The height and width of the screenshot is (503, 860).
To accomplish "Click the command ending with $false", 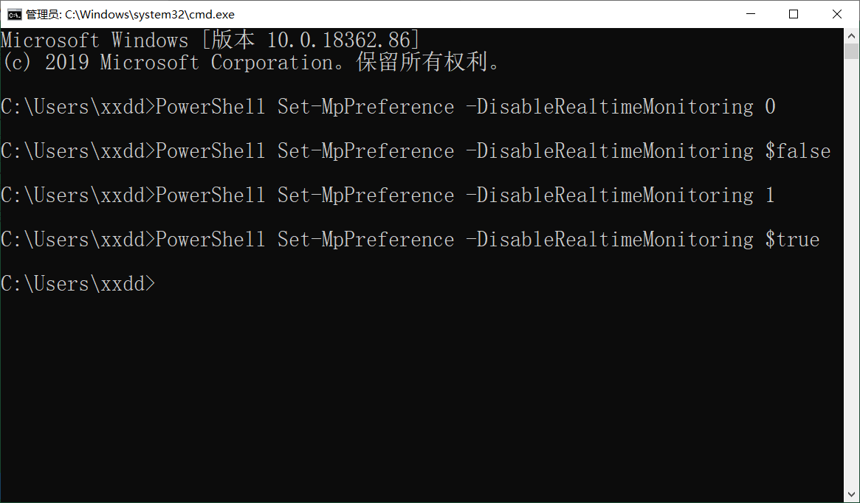I will 416,150.
